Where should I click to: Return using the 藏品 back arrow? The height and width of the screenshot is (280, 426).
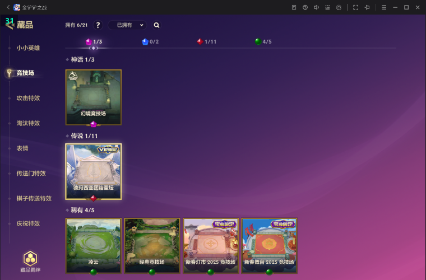[10, 26]
